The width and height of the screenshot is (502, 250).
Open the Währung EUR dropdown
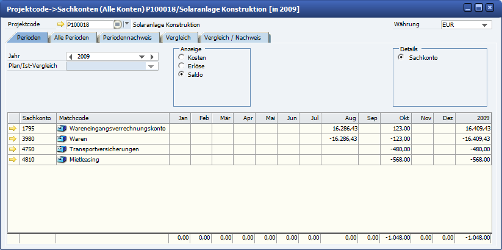pos(486,24)
